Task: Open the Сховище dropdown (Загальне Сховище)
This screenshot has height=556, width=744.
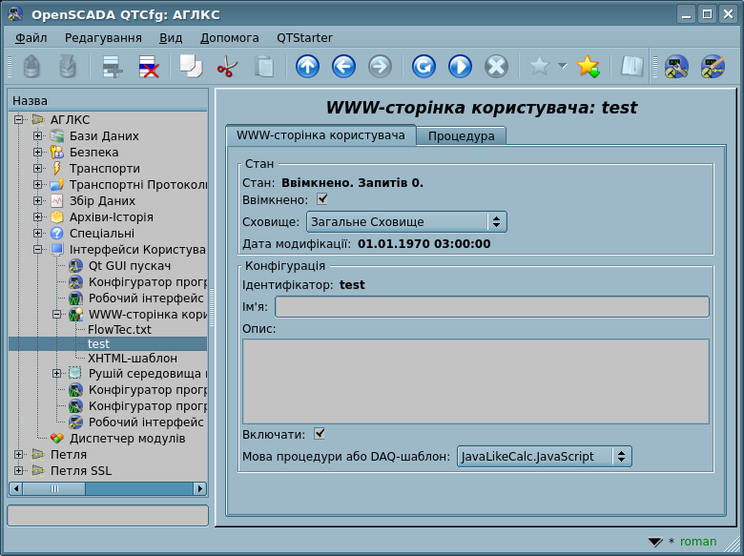Action: tap(405, 222)
